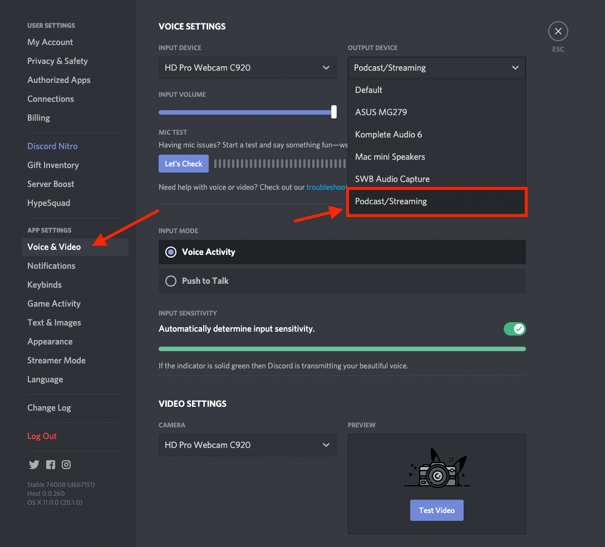Choose SWB Audio Capture output device

[x=437, y=179]
